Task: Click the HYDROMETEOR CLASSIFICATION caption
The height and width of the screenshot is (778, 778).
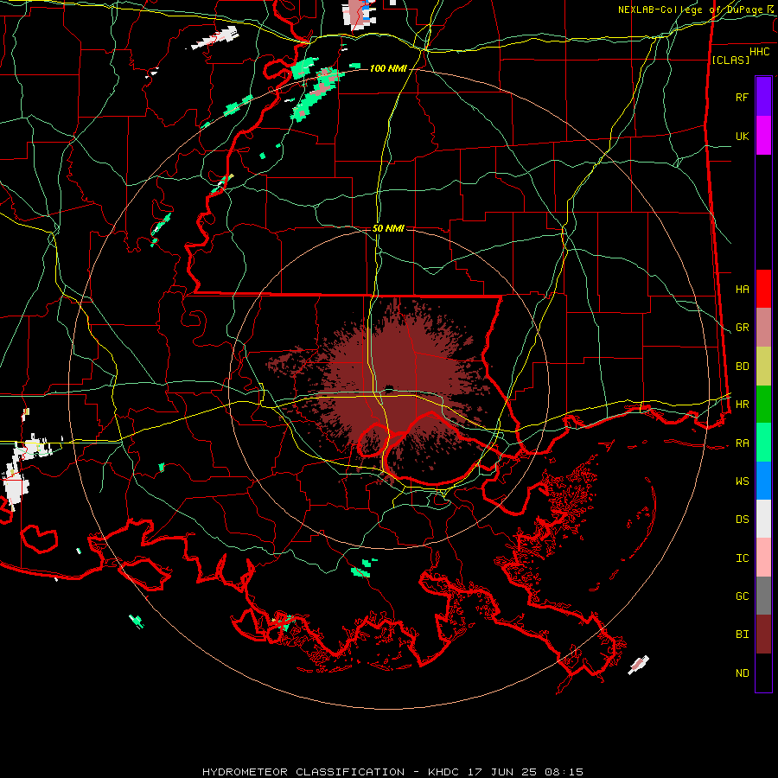Action: click(x=303, y=772)
